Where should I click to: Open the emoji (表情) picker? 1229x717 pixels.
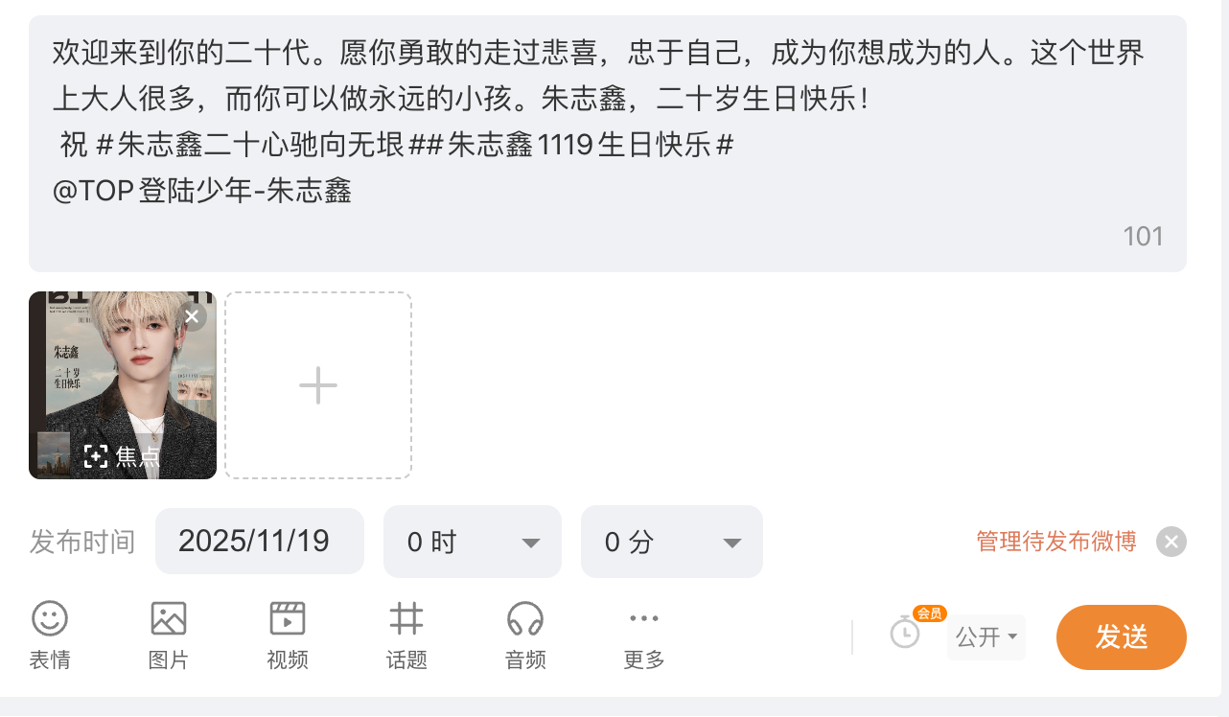pos(50,619)
